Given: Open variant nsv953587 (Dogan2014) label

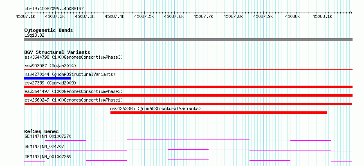Looking at the screenshot, I should 50,66.
